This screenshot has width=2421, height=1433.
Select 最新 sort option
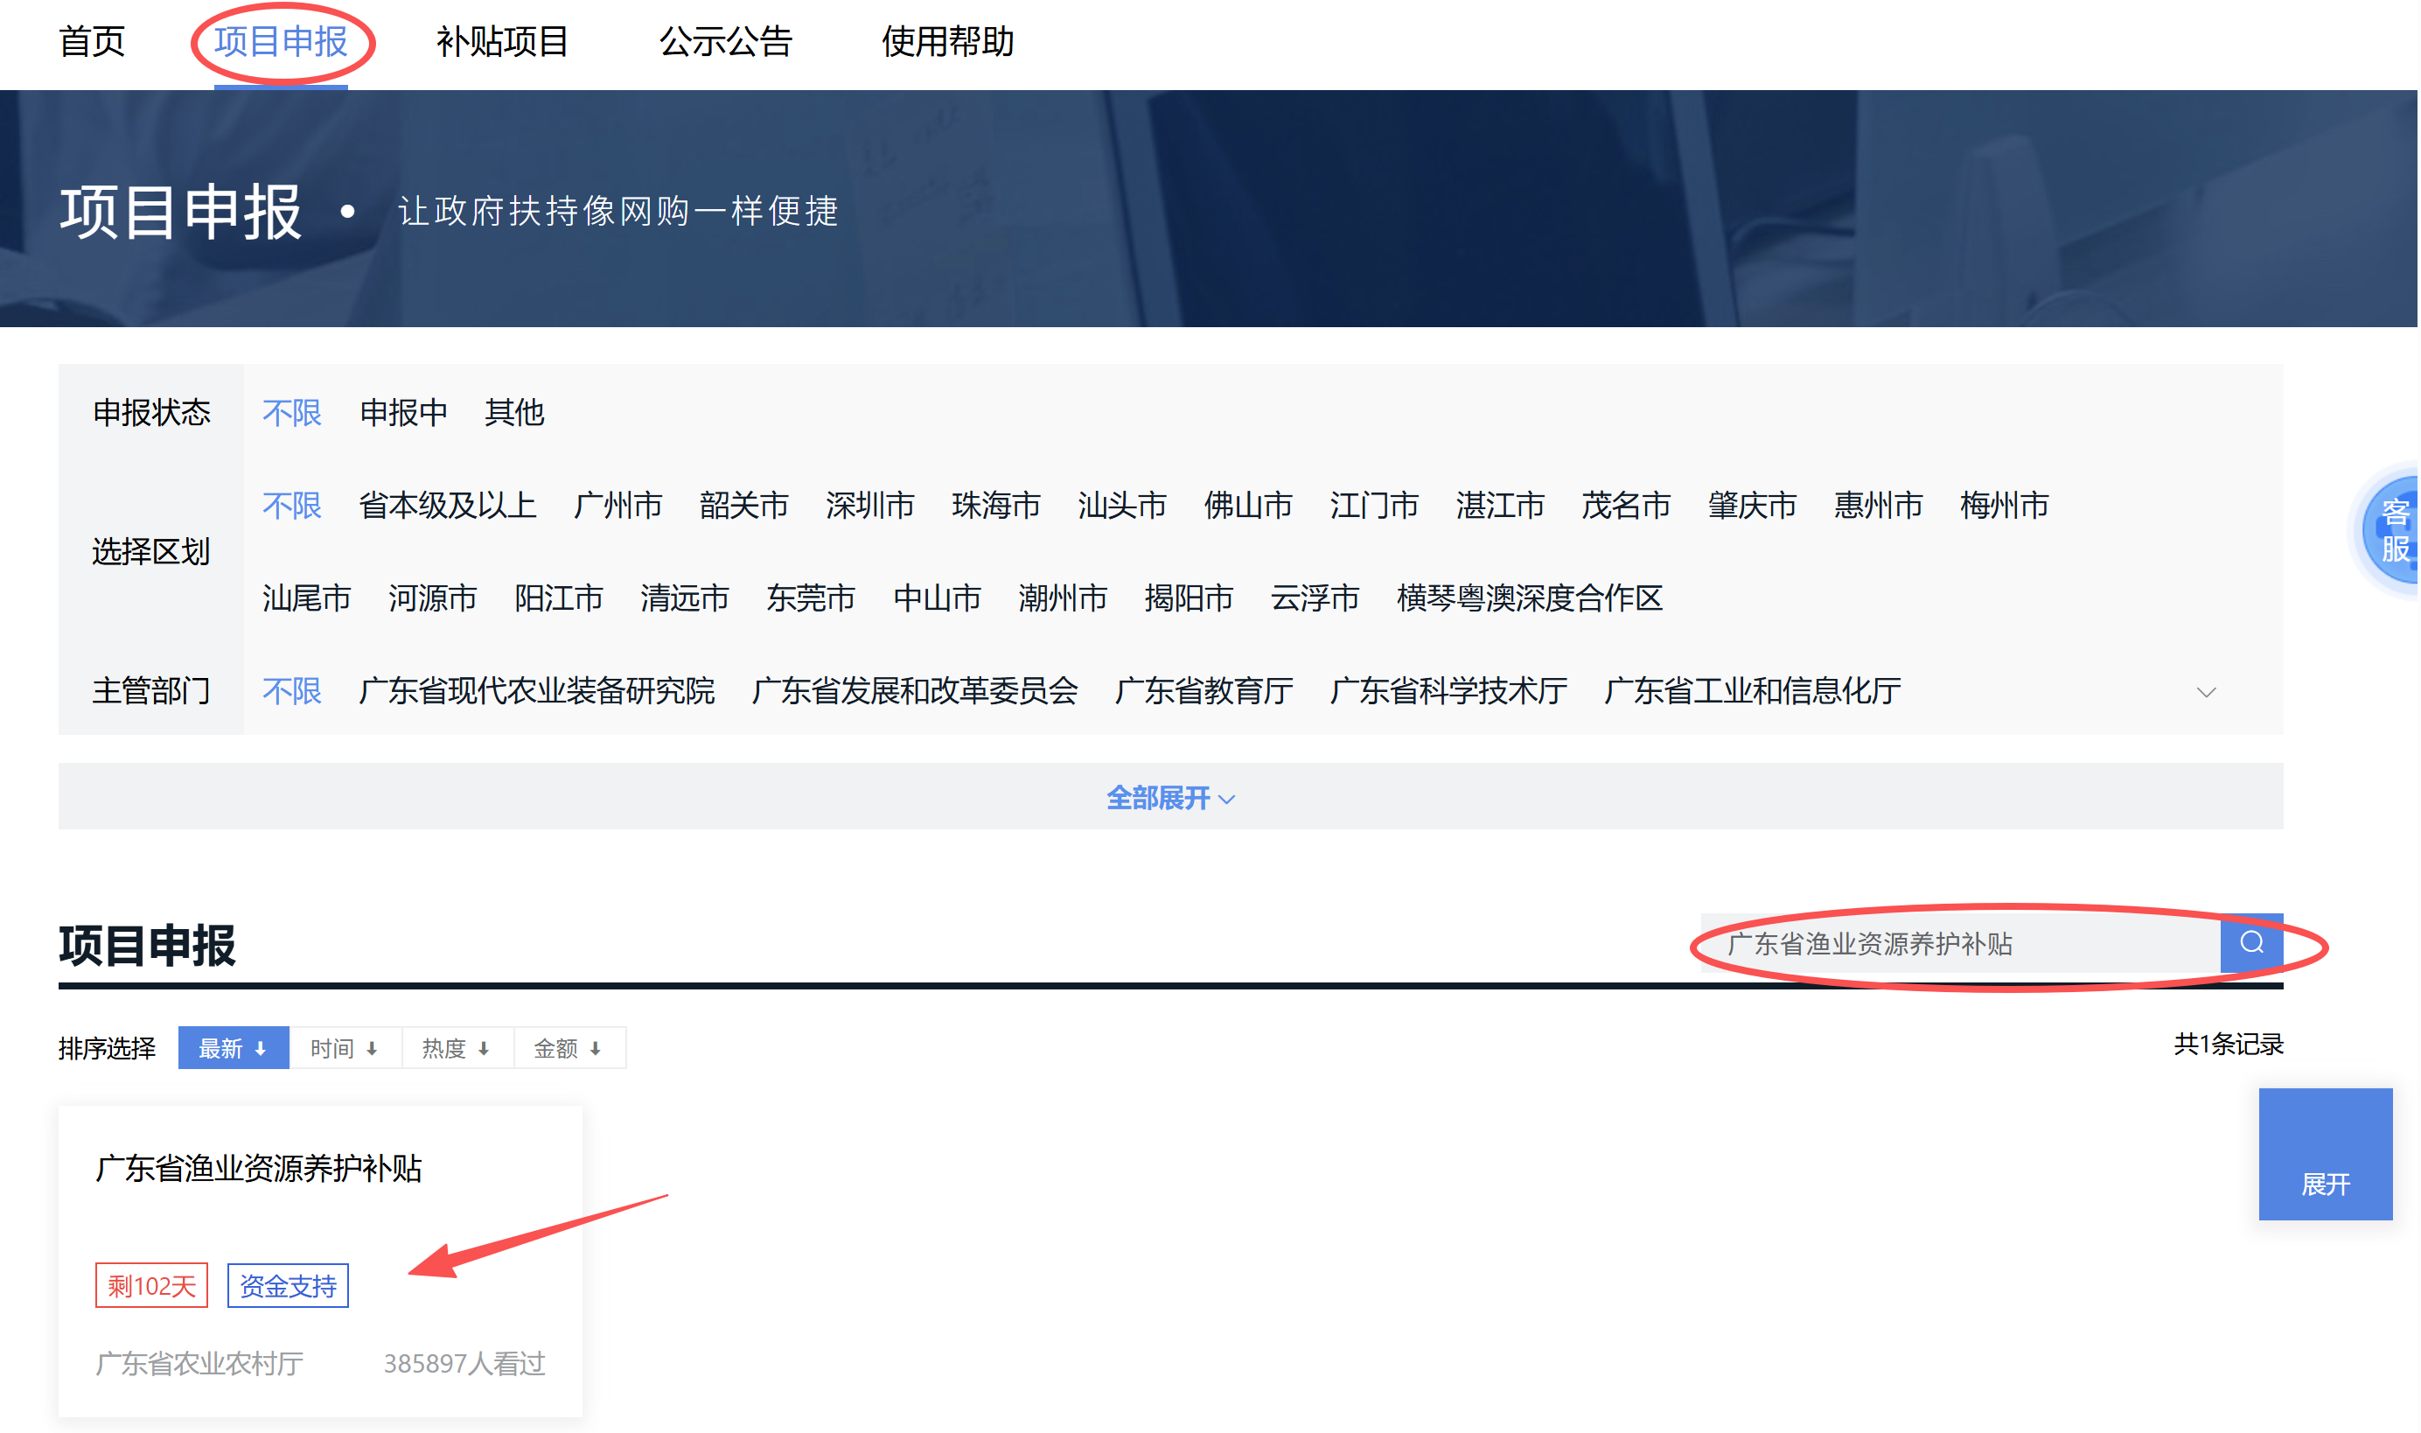[x=233, y=1048]
